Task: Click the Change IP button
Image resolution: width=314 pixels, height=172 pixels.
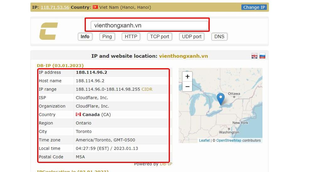Action: [254, 7]
